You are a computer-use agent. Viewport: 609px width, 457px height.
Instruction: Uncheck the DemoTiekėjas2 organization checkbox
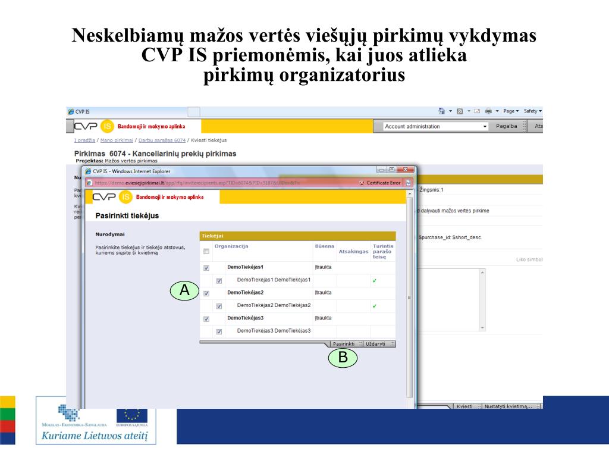(x=206, y=293)
